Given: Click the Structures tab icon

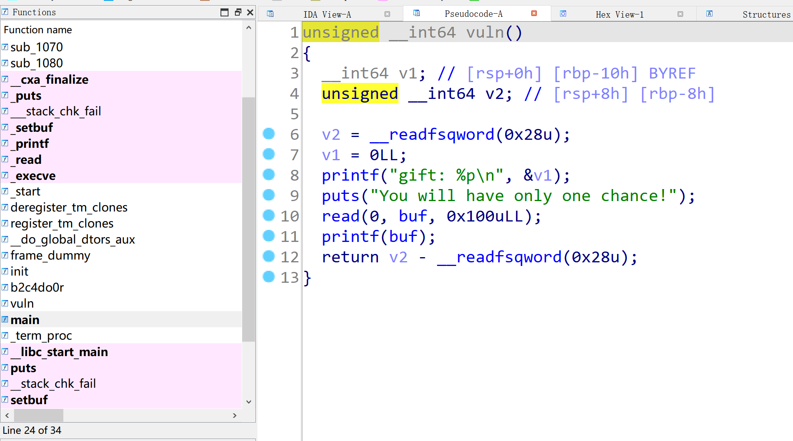Looking at the screenshot, I should 710,14.
